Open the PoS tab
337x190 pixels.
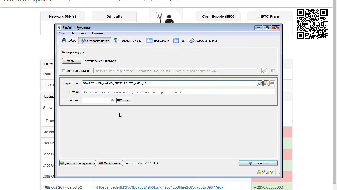tap(179, 41)
